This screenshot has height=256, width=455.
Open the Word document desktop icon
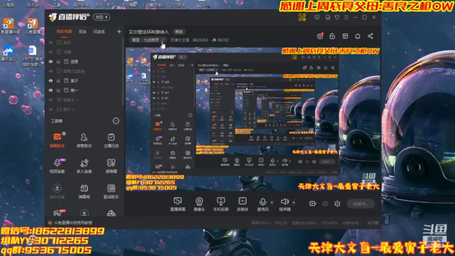point(32,55)
